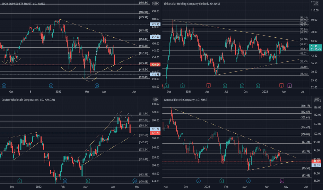Screen dimensions: 323x190
Task: Open USD currency selector on JinkoSolar chart
Action: (316, 3)
